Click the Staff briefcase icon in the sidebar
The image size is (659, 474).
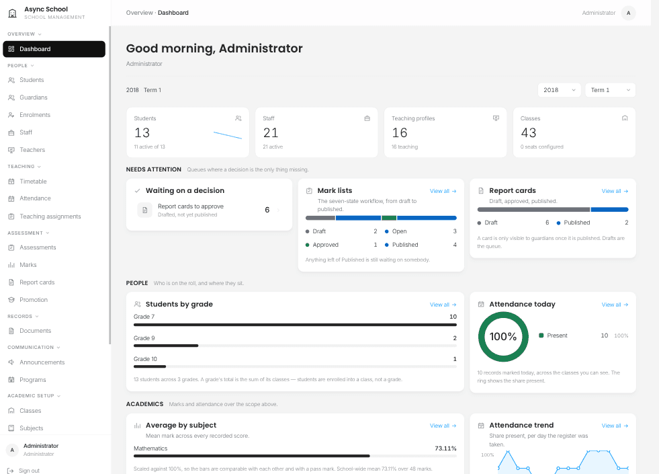coord(11,132)
